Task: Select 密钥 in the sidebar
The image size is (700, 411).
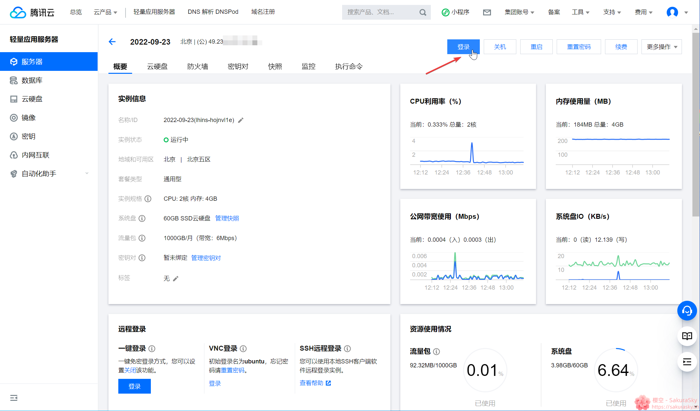Action: pos(49,136)
